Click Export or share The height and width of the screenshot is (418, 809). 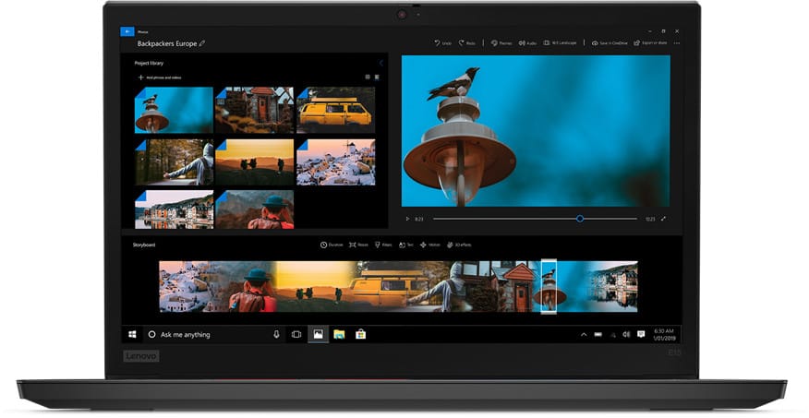click(x=650, y=43)
